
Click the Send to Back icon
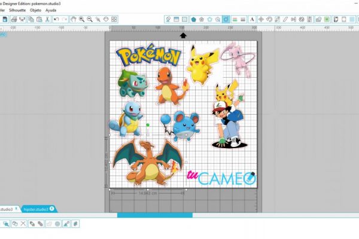point(40,223)
